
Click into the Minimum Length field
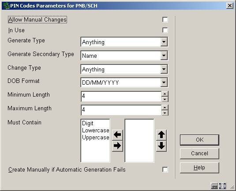(121, 96)
